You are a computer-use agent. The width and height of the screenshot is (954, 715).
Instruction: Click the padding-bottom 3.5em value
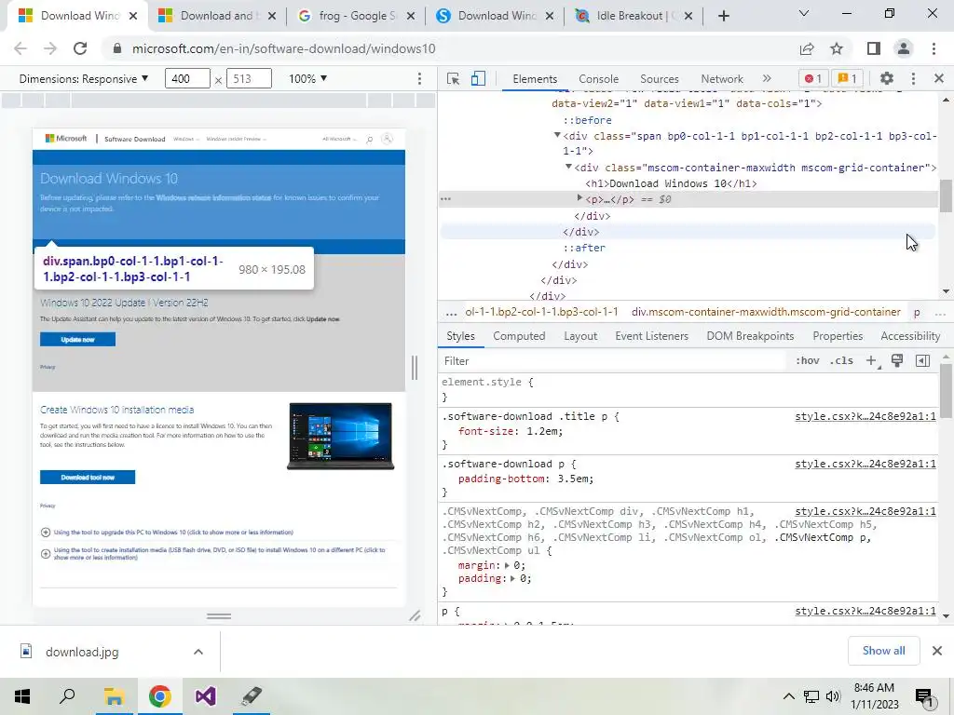573,479
